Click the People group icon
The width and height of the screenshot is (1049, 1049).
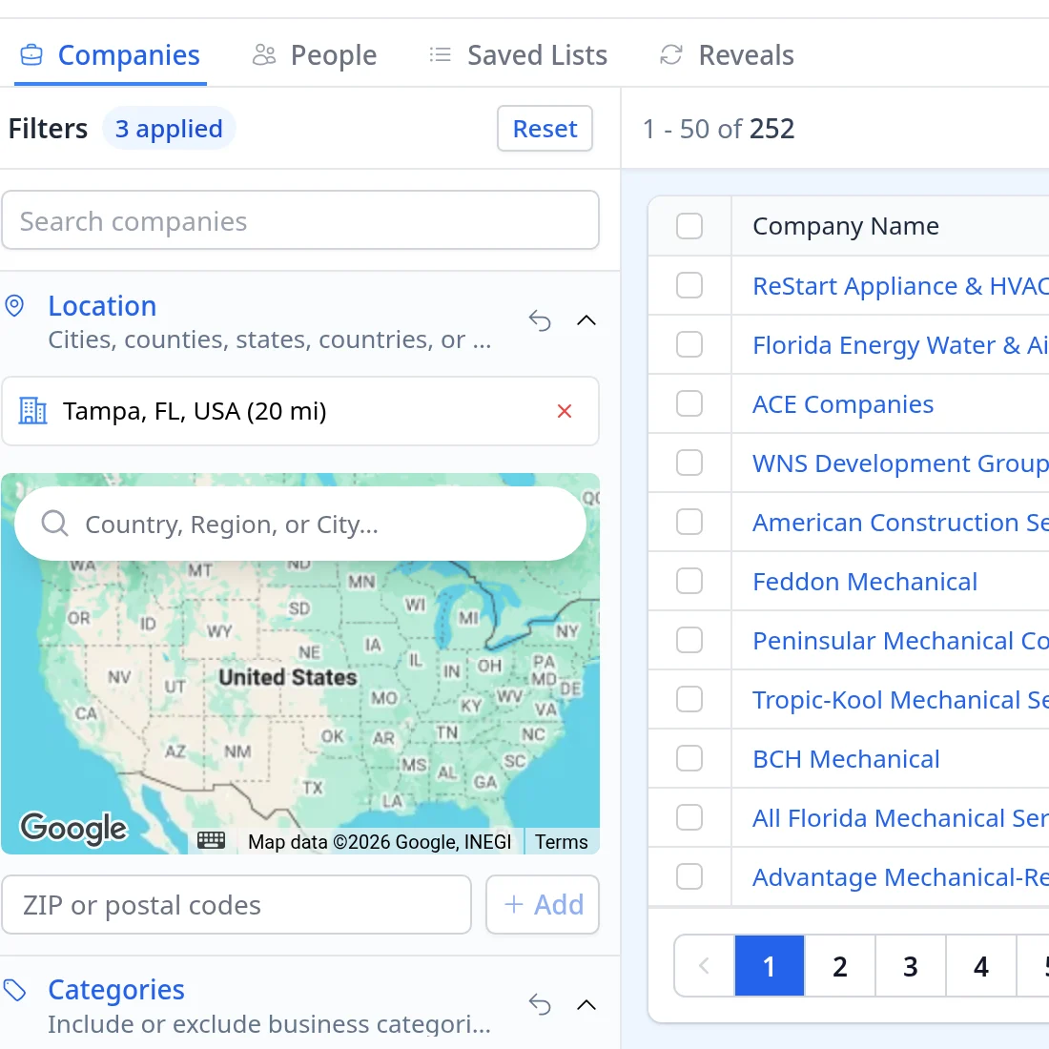coord(263,55)
